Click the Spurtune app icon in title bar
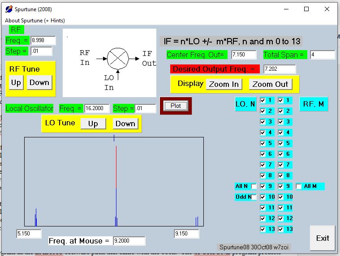The width and height of the screenshot is (340, 256). click(9, 9)
